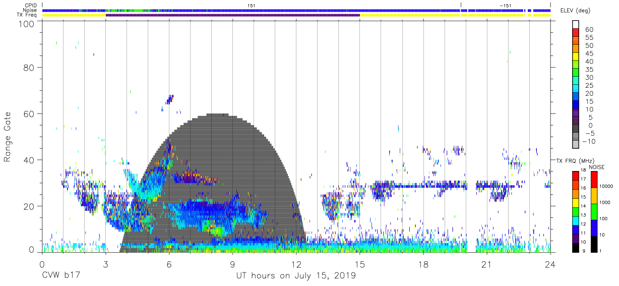Click the red 10000 noise swatch
The height and width of the screenshot is (286, 619).
pyautogui.click(x=594, y=180)
